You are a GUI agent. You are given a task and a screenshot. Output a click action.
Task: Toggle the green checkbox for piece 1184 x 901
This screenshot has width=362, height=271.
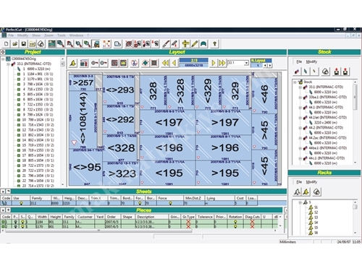pyautogui.click(x=19, y=74)
